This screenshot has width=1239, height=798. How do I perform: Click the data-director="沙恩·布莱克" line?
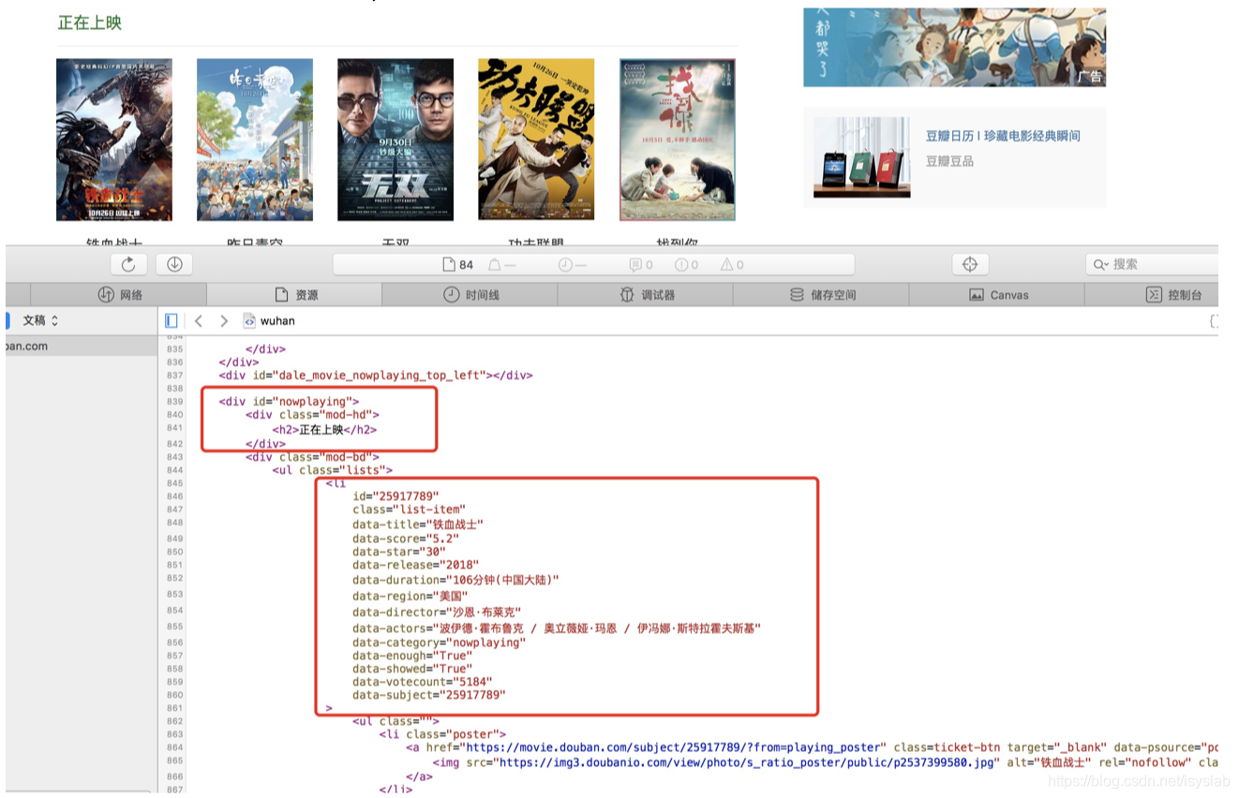click(x=437, y=612)
